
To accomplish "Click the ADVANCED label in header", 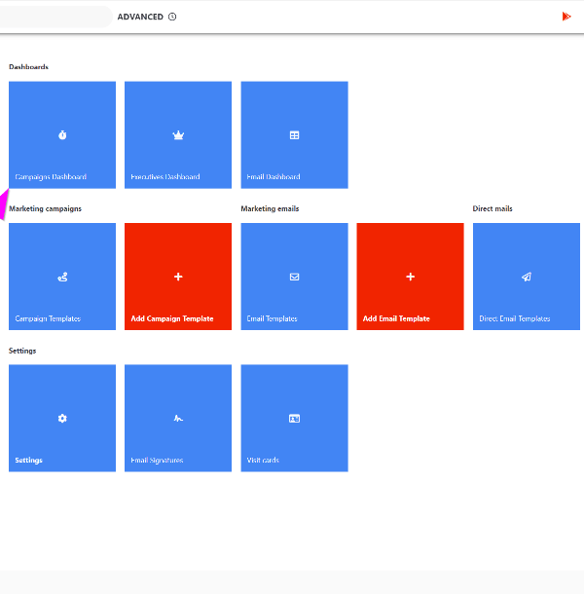I will click(140, 17).
